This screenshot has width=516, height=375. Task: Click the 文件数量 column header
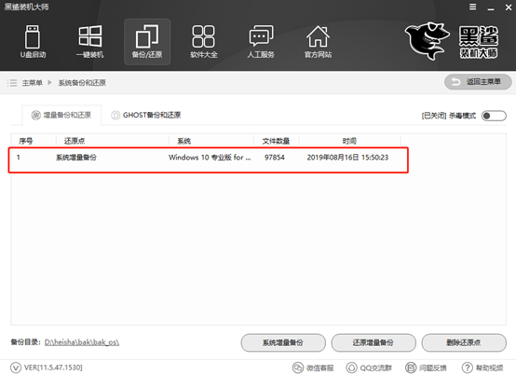coord(276,141)
